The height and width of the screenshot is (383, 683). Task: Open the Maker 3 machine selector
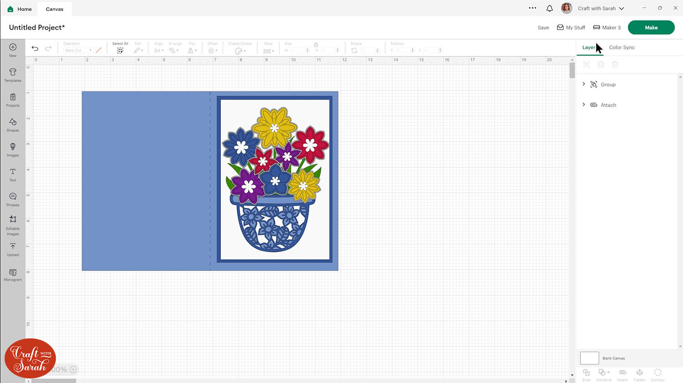tap(607, 27)
